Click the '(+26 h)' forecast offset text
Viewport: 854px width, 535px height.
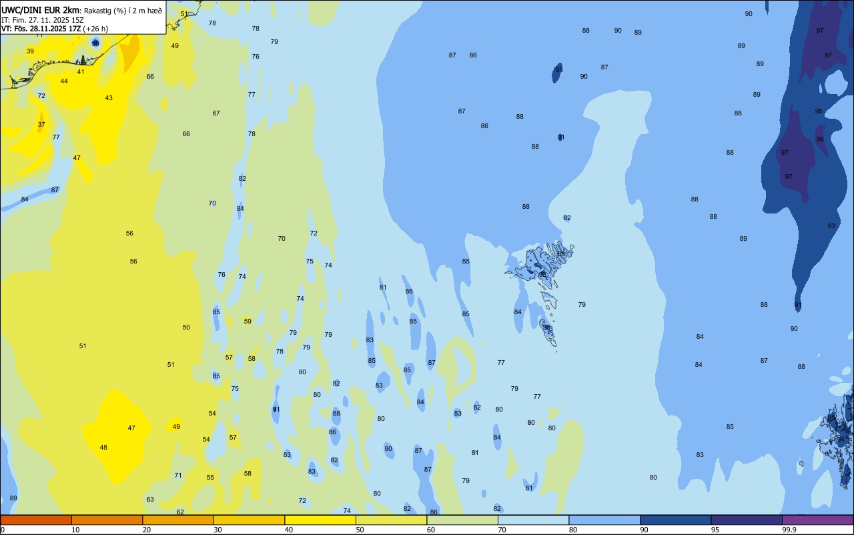tap(96, 29)
